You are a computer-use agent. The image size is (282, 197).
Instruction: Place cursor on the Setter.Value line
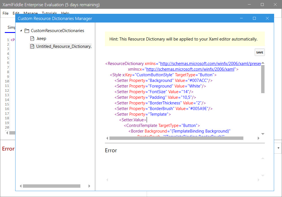(x=133, y=120)
